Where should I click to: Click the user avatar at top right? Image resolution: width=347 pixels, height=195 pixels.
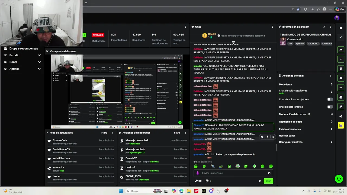click(337, 18)
